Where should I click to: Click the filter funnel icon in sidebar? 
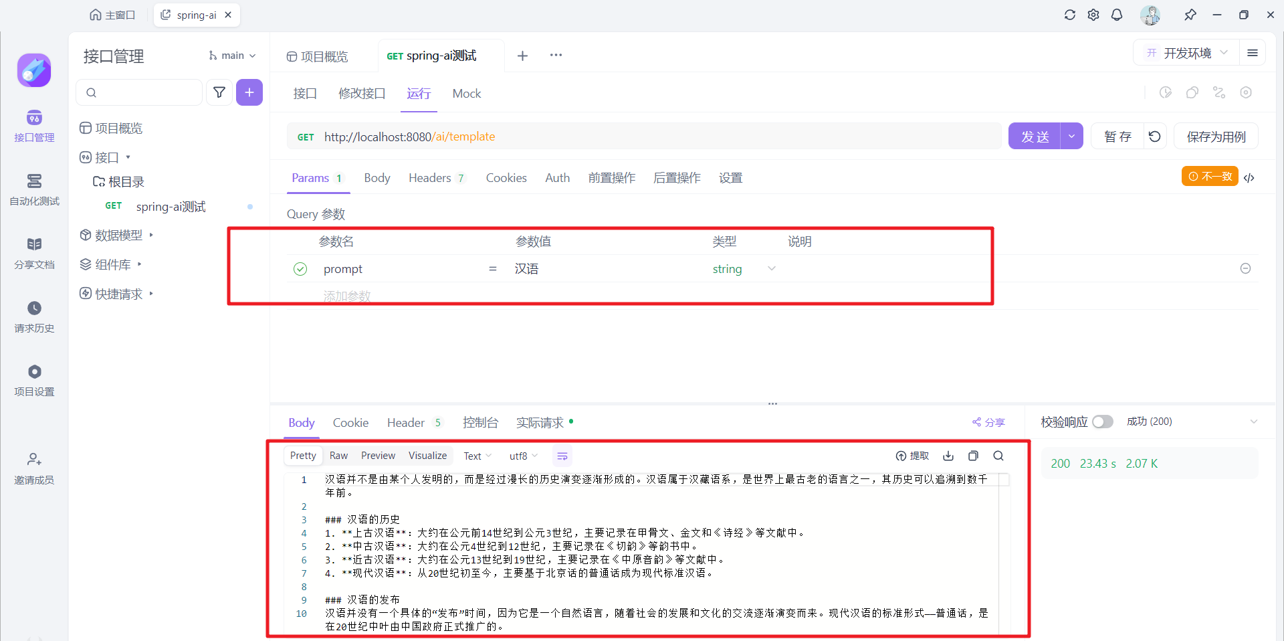click(219, 92)
